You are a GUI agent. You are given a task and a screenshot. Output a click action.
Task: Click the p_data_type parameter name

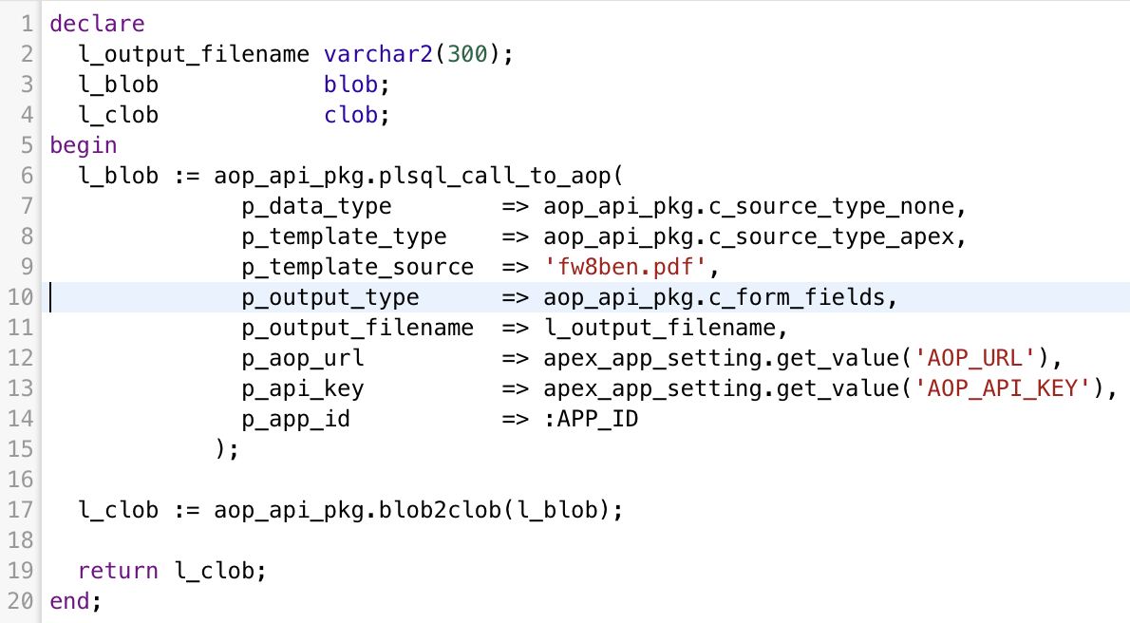(316, 207)
